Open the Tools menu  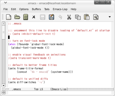pyautogui.click(x=47, y=9)
